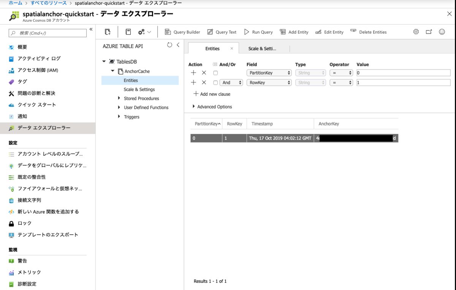
Task: Expand Advanced Options
Action: click(212, 107)
